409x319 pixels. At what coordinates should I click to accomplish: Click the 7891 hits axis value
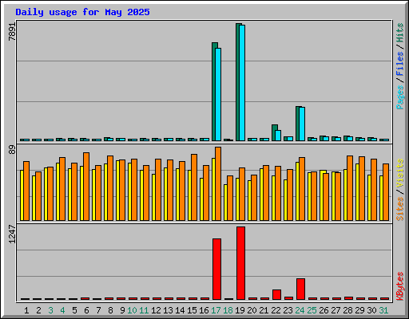pos(12,32)
